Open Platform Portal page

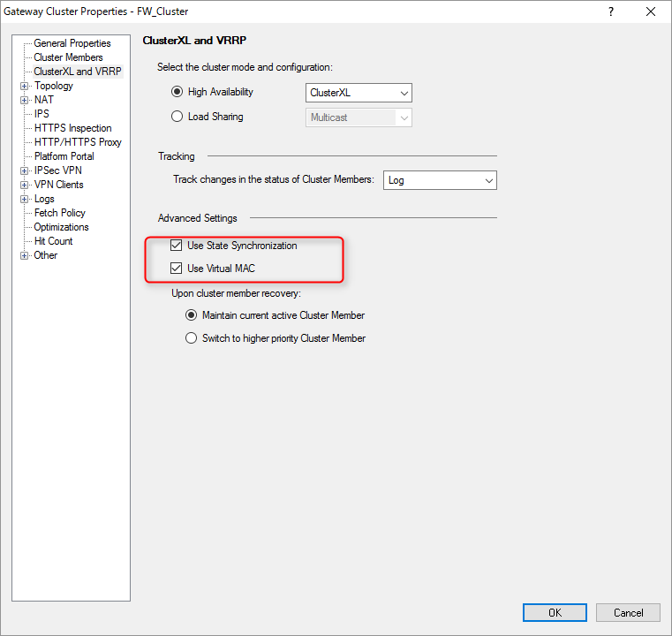(x=64, y=156)
